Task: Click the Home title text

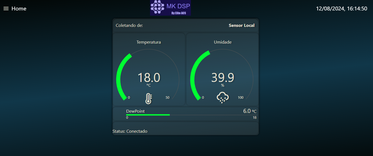Action: pos(19,9)
